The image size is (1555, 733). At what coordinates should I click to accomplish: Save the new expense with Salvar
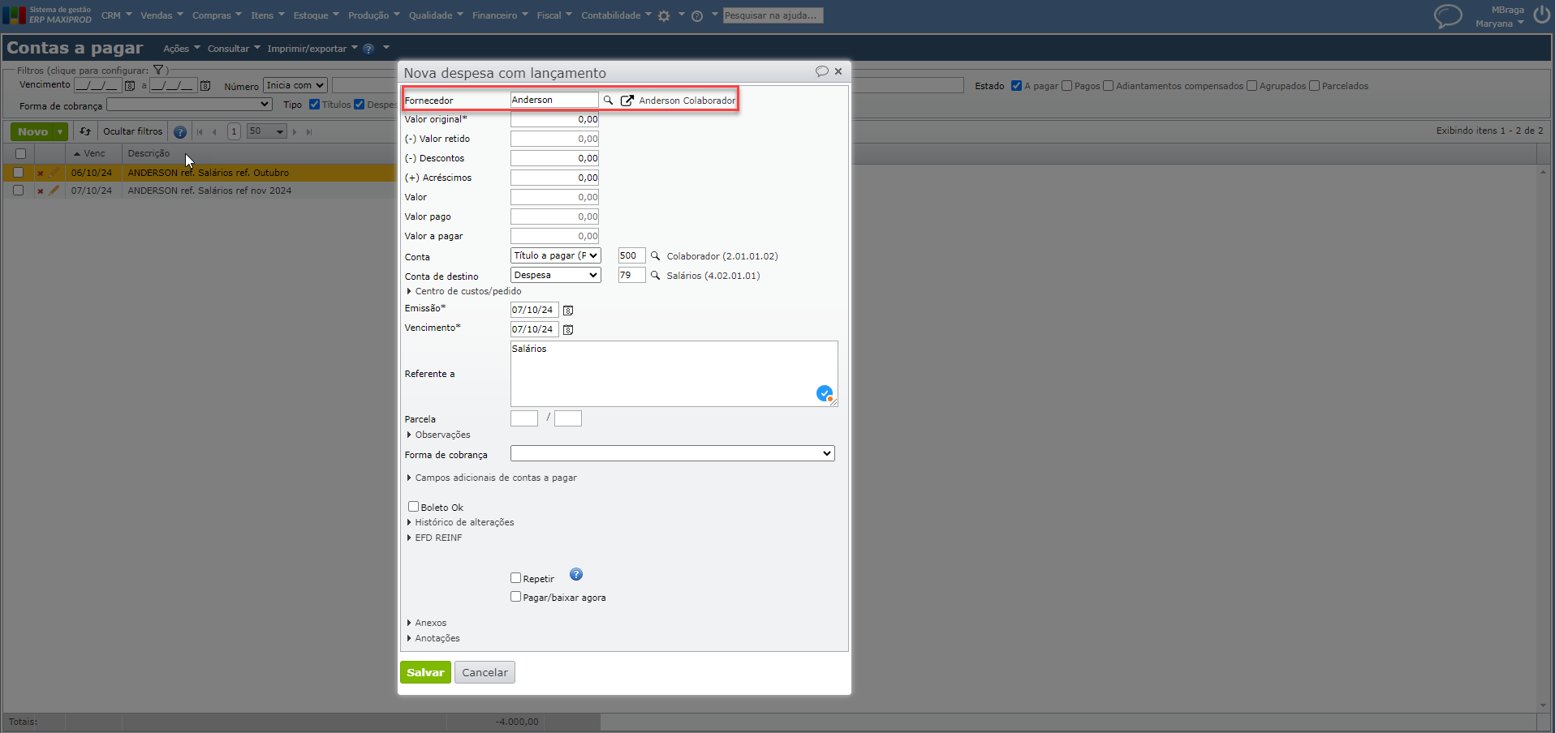coord(425,672)
